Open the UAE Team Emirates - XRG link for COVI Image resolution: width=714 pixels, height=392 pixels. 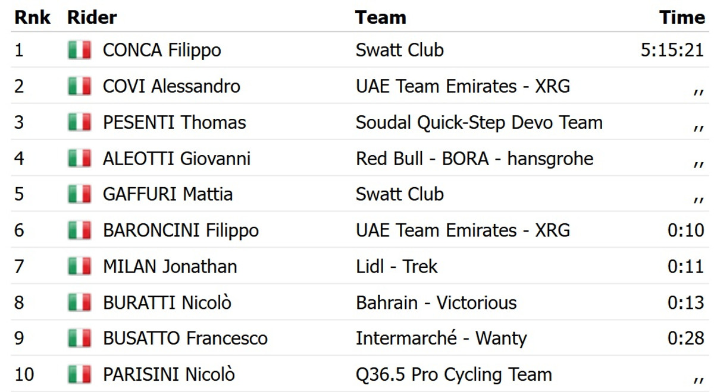(462, 87)
